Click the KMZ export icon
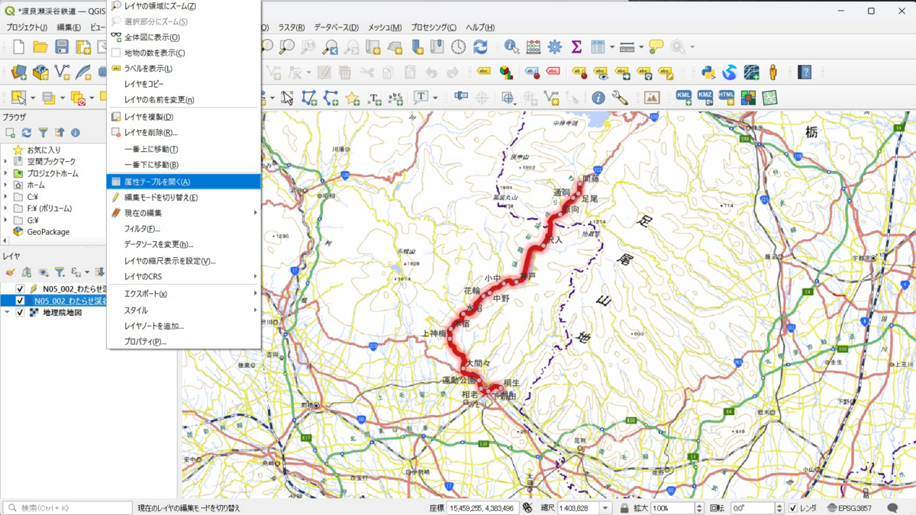This screenshot has height=515, width=916. click(705, 98)
